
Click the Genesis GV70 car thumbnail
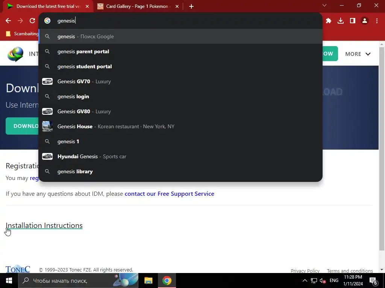tap(47, 81)
